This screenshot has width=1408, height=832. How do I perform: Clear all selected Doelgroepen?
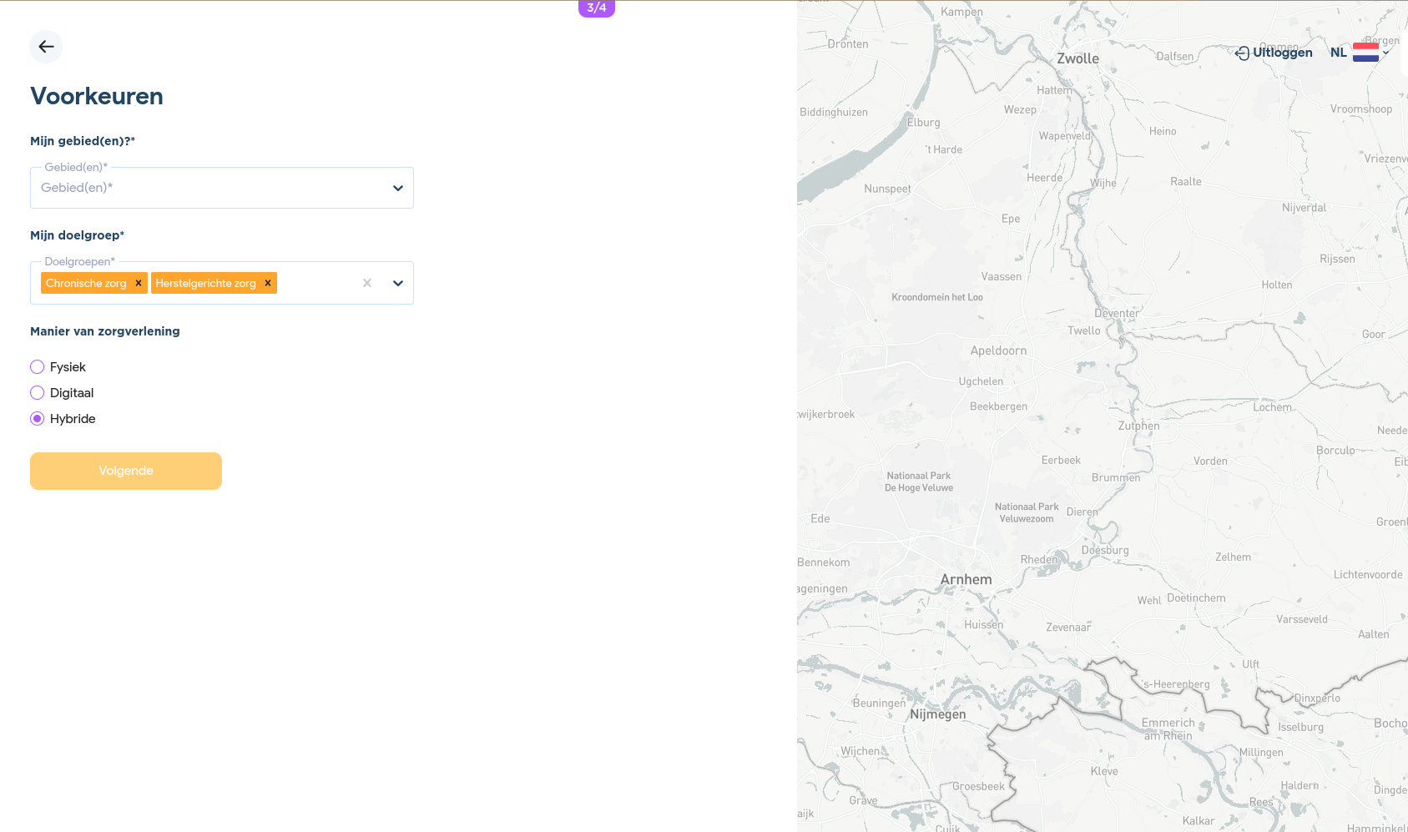coord(367,284)
